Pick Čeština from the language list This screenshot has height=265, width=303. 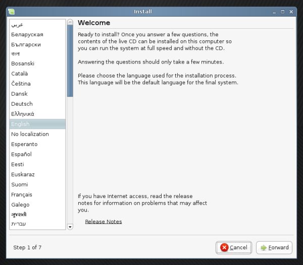37,84
